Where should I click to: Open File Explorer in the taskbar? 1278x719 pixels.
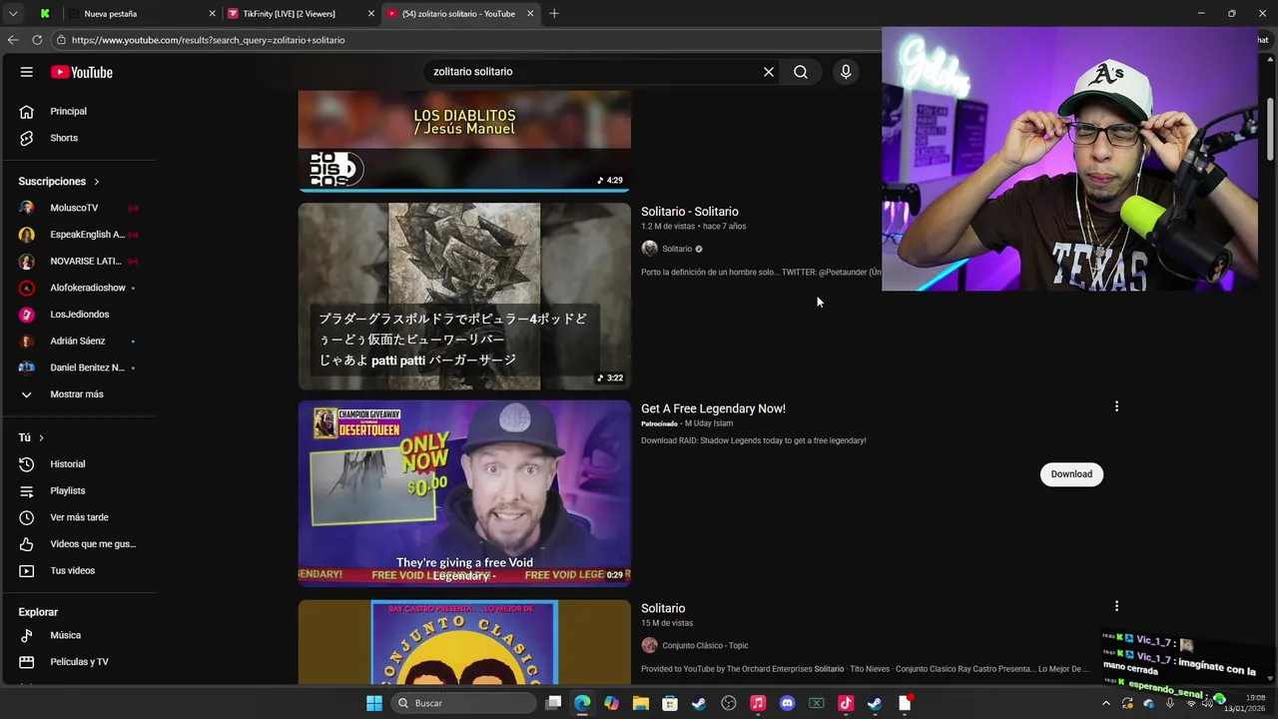(640, 703)
